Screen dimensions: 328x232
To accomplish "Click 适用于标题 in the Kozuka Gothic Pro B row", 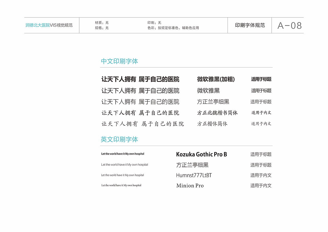I will (261, 154).
